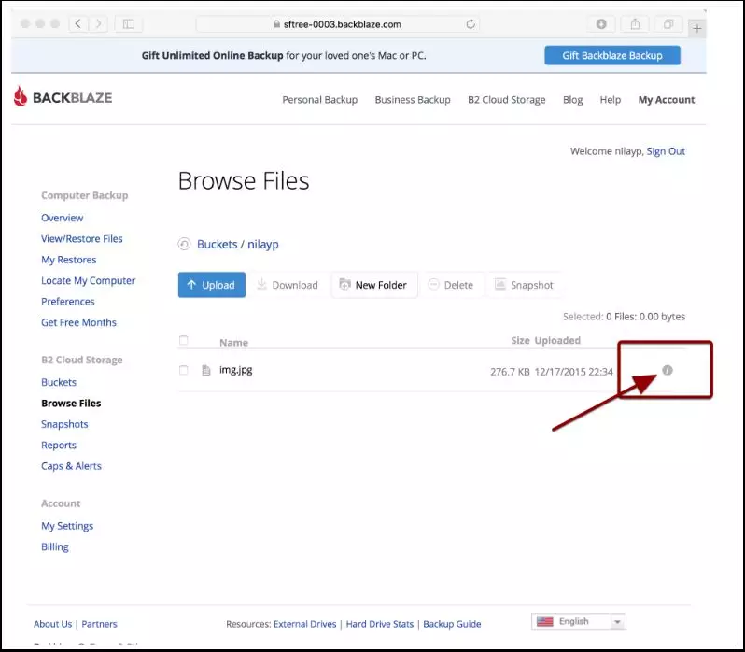Image resolution: width=745 pixels, height=652 pixels.
Task: Click the Snapshot button
Action: coord(525,285)
